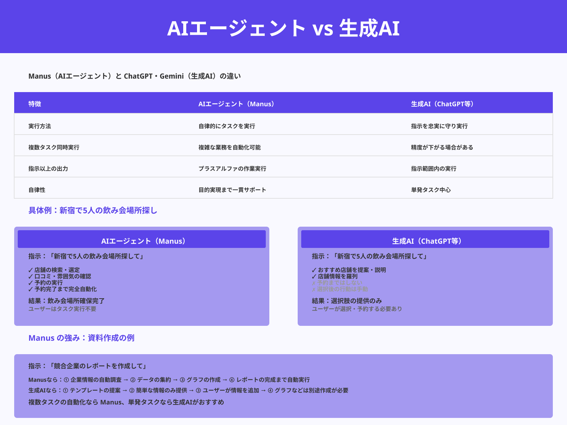The height and width of the screenshot is (425, 567).
Task: Click the checkmark beside 予約完了まで完全自動化
Action: pos(30,289)
